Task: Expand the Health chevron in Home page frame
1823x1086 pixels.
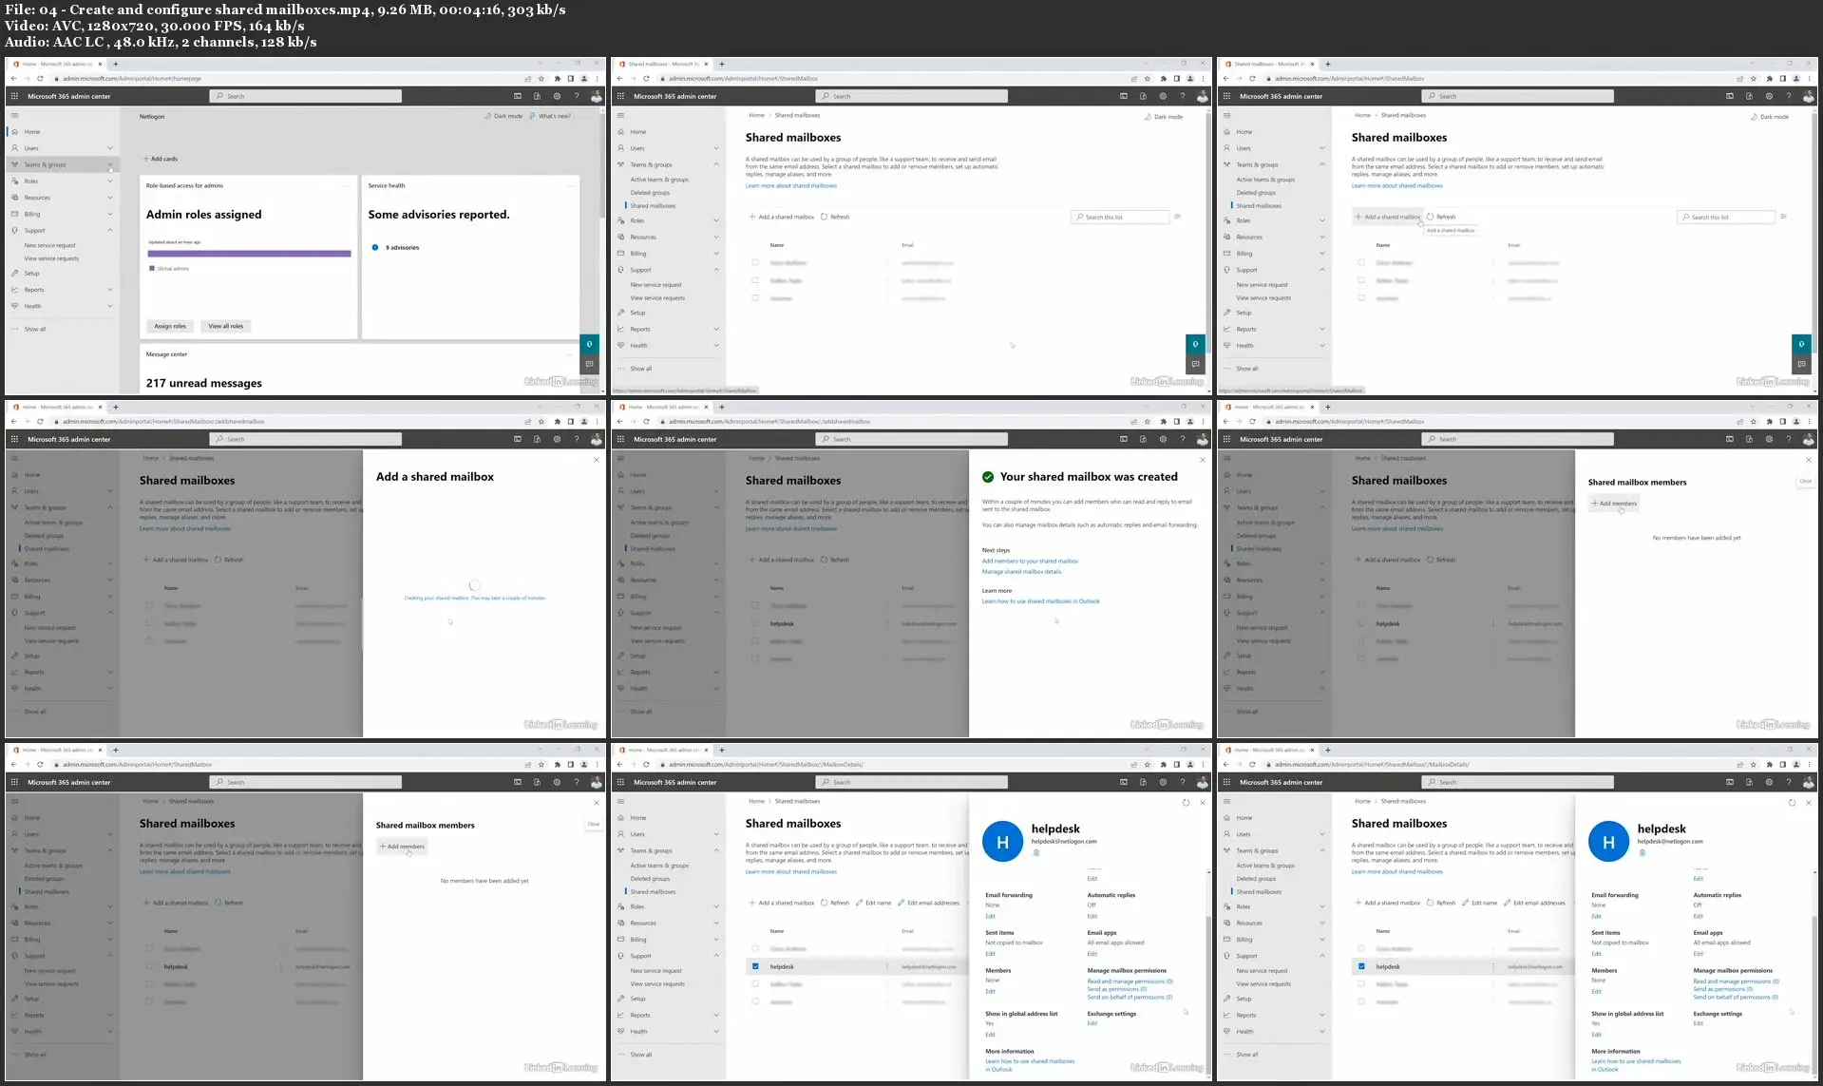Action: click(110, 306)
